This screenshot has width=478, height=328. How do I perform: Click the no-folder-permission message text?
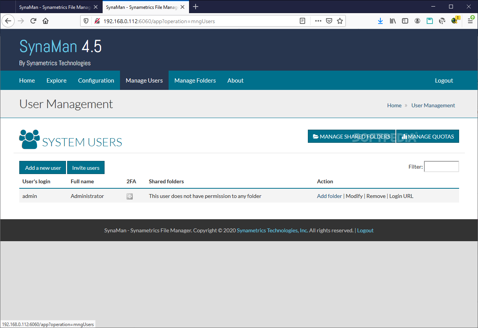coord(205,196)
